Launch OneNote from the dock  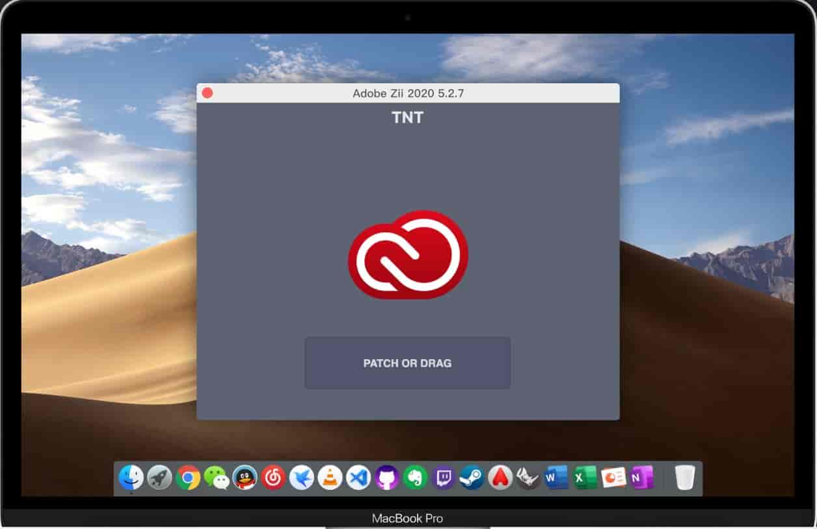click(641, 478)
